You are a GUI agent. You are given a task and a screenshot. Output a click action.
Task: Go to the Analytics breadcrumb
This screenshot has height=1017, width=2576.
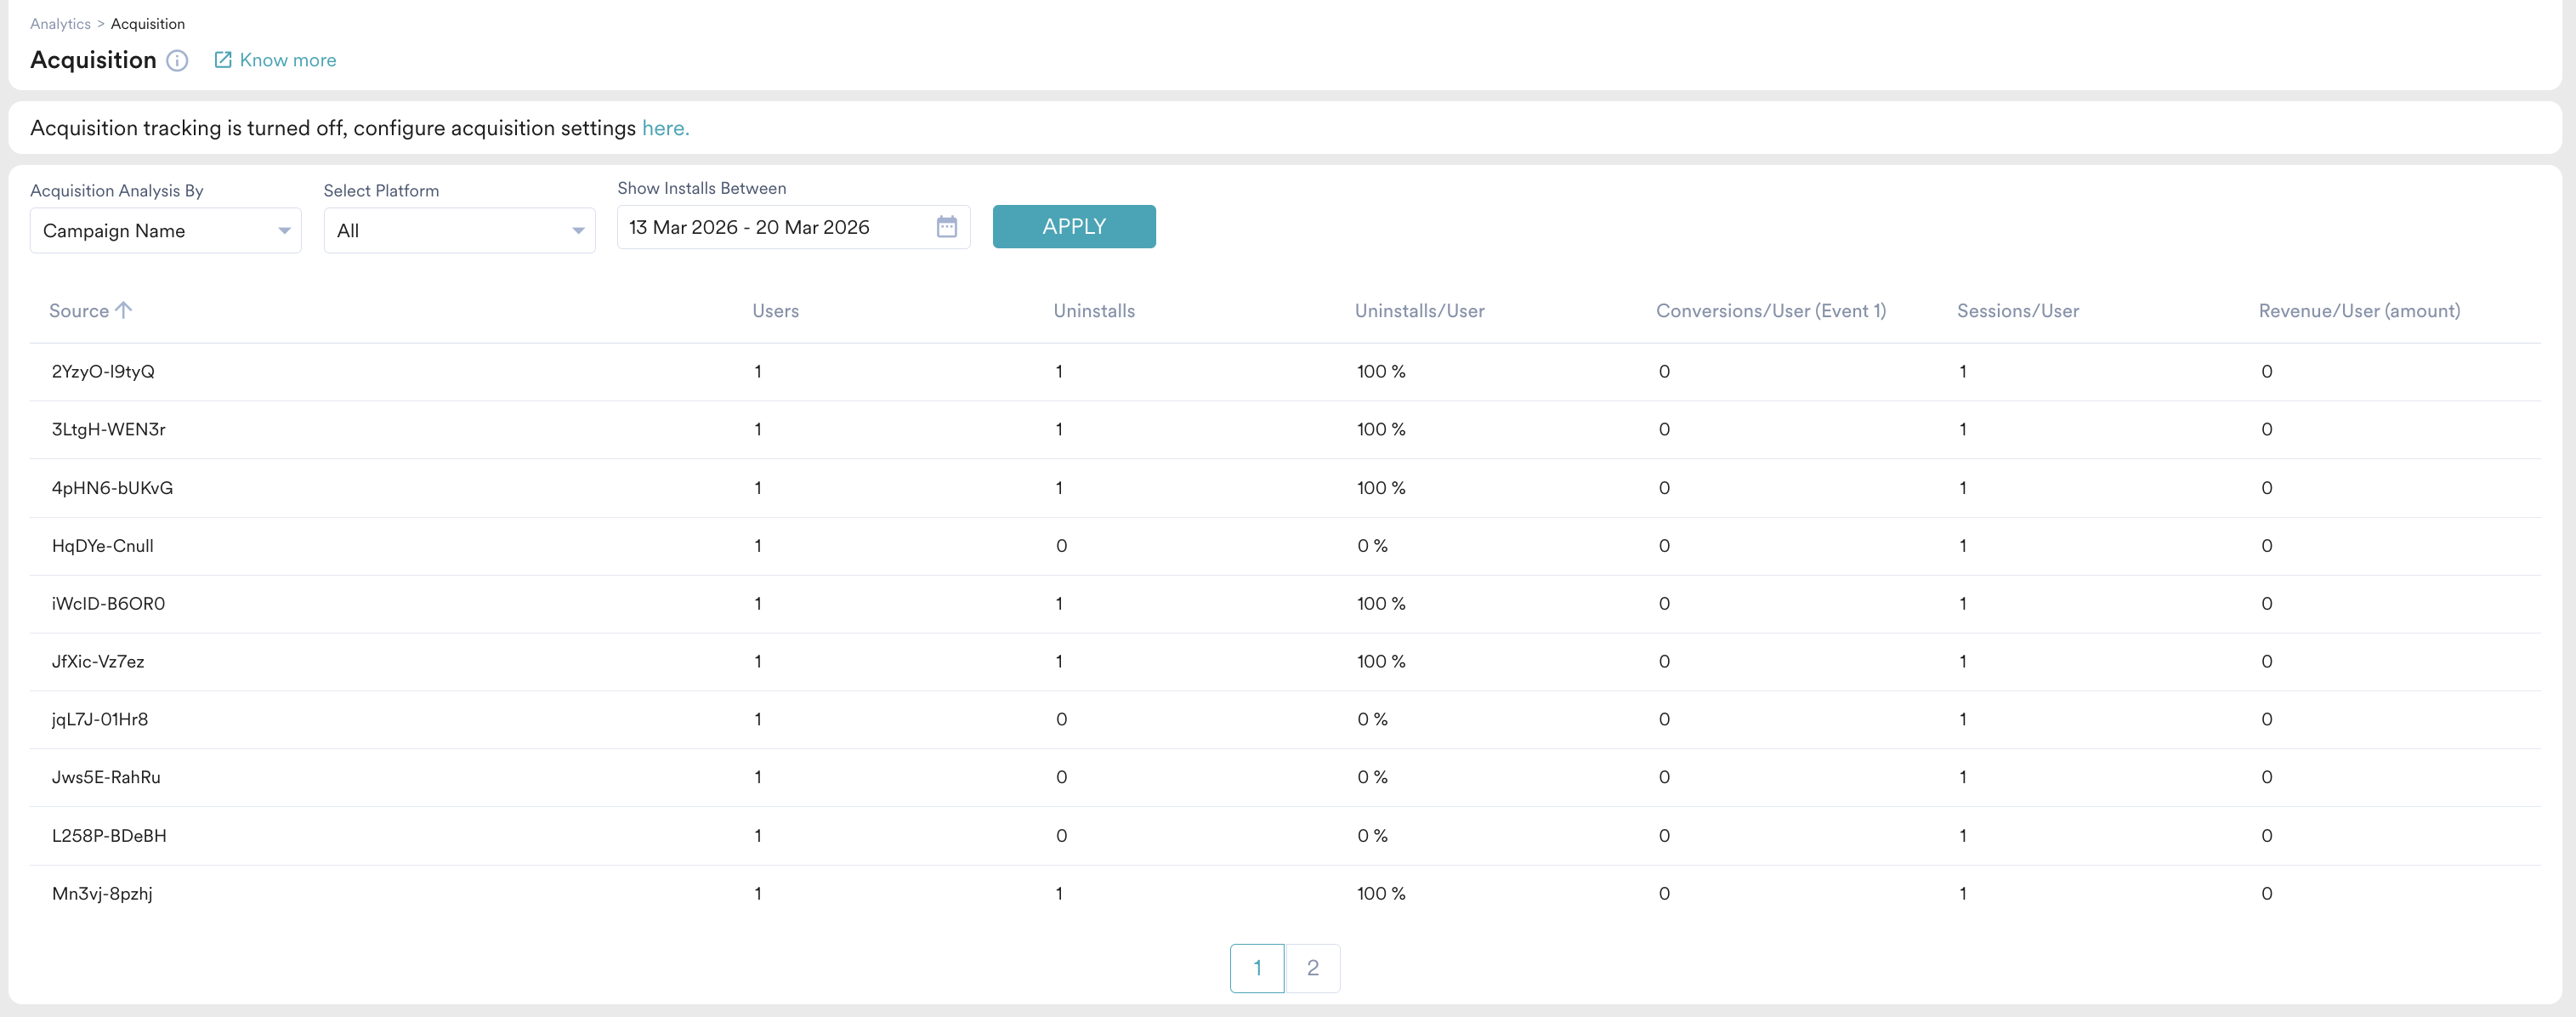click(60, 24)
